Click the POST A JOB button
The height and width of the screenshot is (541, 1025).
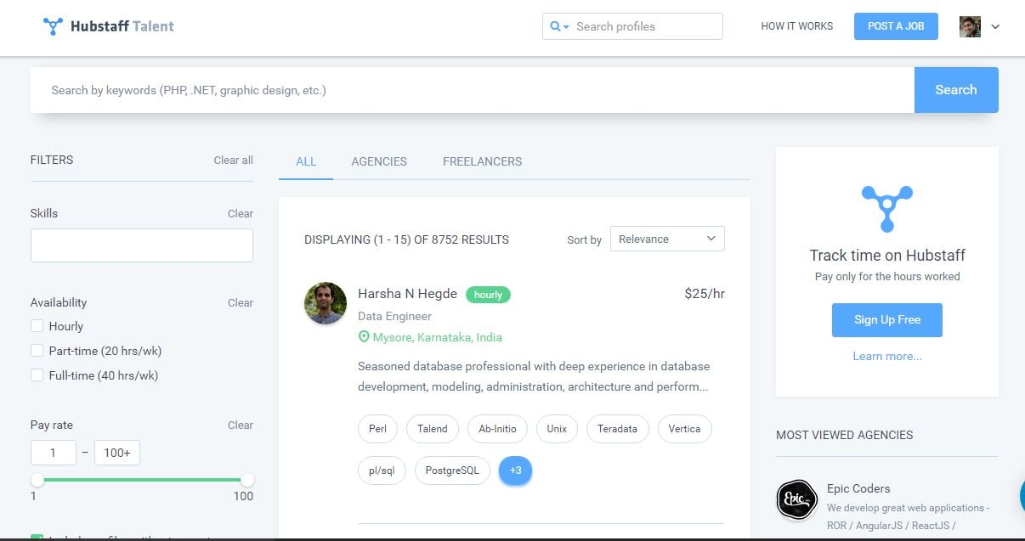pos(895,26)
